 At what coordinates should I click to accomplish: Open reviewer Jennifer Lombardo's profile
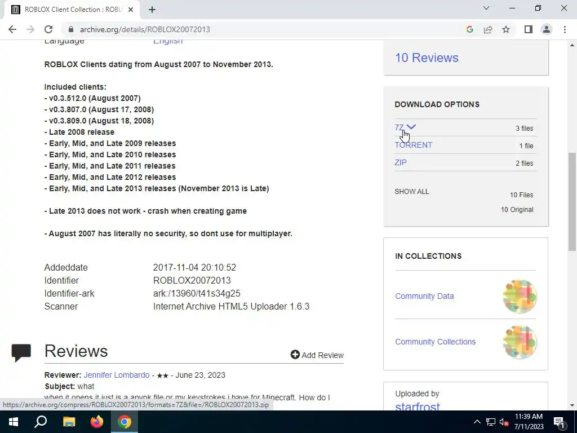[x=116, y=375]
